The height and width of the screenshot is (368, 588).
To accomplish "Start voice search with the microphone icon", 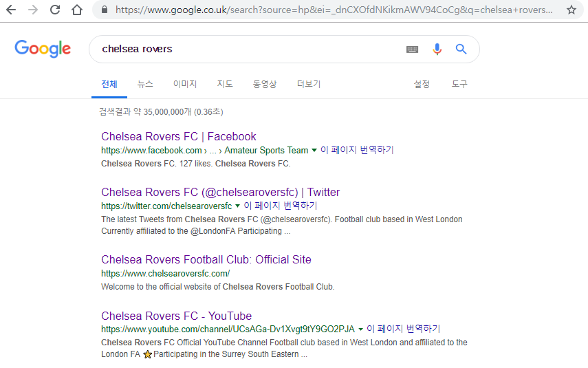I will [437, 49].
